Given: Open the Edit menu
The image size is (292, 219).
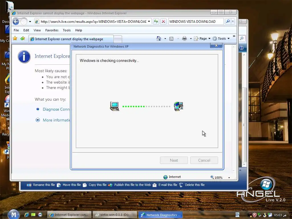Looking at the screenshot, I should click(x=26, y=30).
